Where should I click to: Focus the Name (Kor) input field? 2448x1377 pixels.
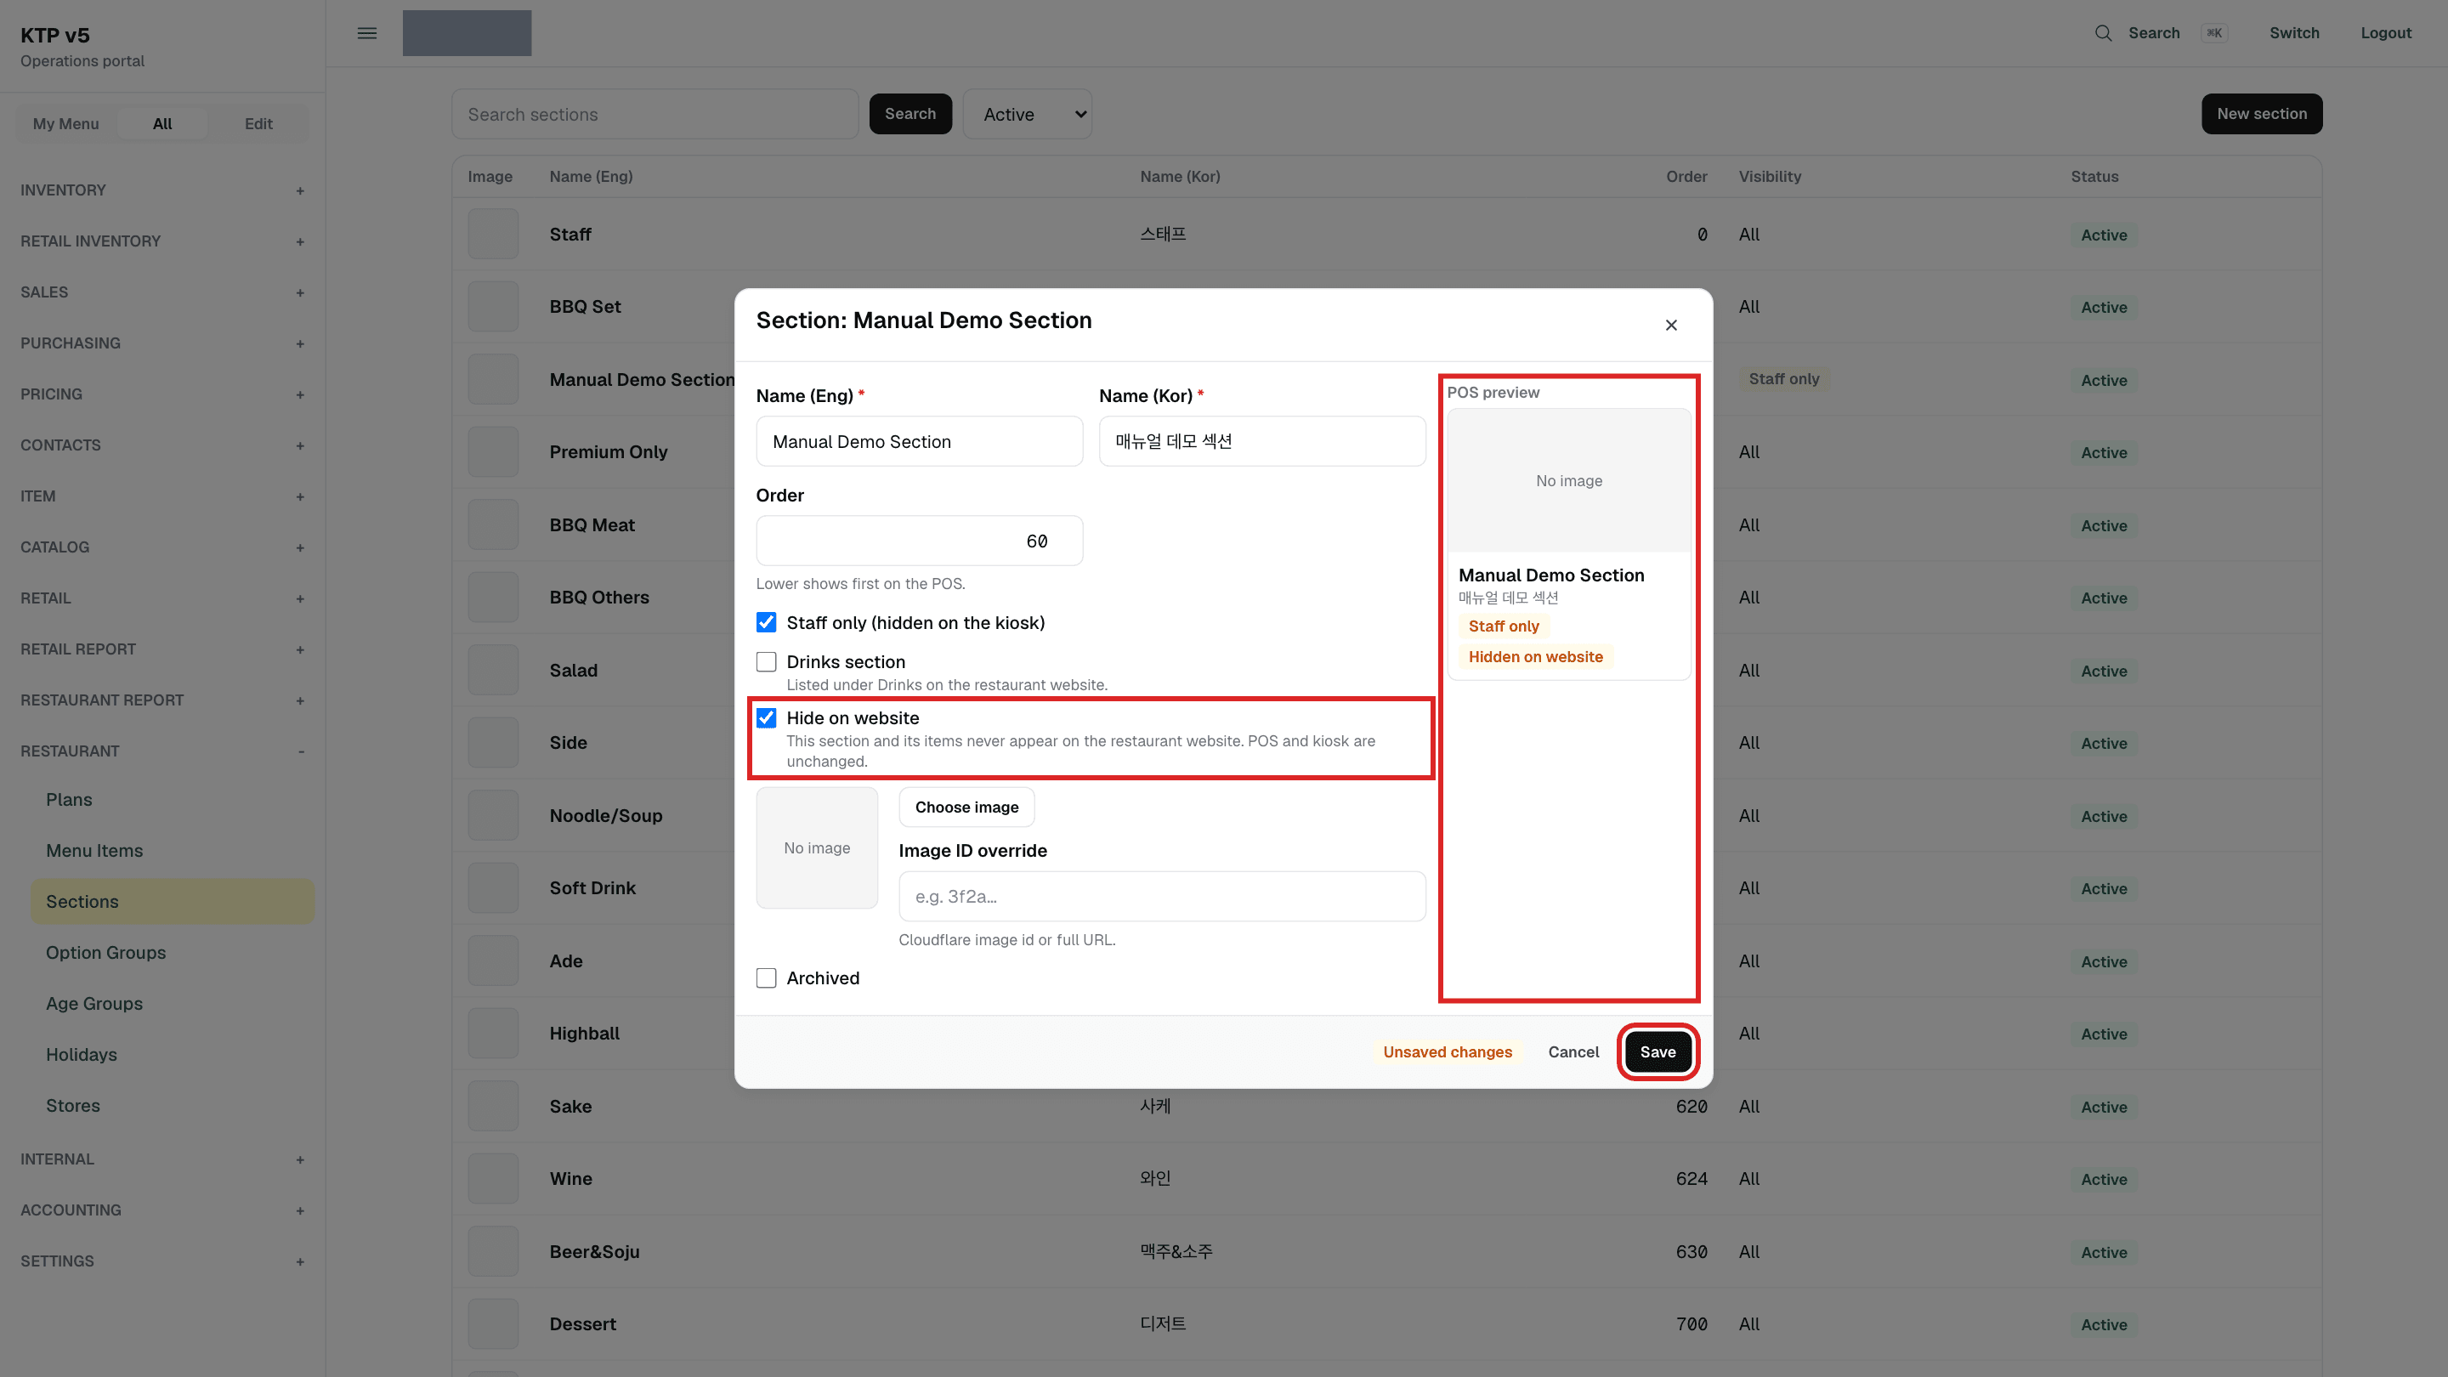pos(1262,442)
